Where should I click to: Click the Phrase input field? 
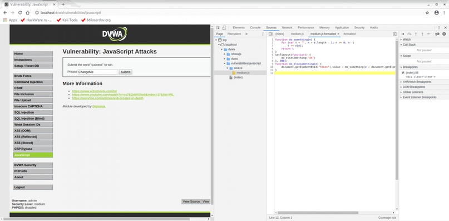click(x=98, y=72)
